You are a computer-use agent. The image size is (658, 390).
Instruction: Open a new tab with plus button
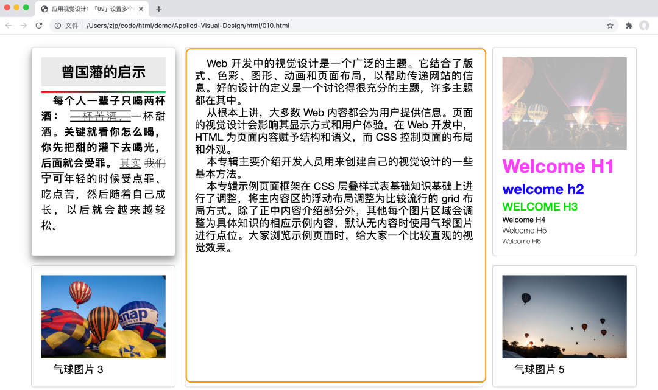point(158,9)
